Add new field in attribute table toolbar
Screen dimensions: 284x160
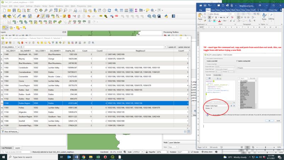(x=69, y=43)
